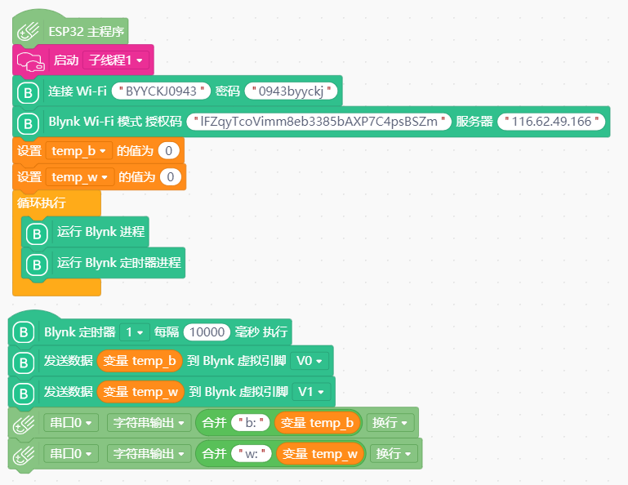Click serial icon on the "w:" output block
Image resolution: width=628 pixels, height=485 pixels.
tap(24, 456)
